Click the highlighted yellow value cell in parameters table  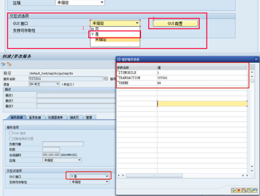202,104
